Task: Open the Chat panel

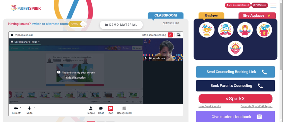Action: (x=101, y=110)
